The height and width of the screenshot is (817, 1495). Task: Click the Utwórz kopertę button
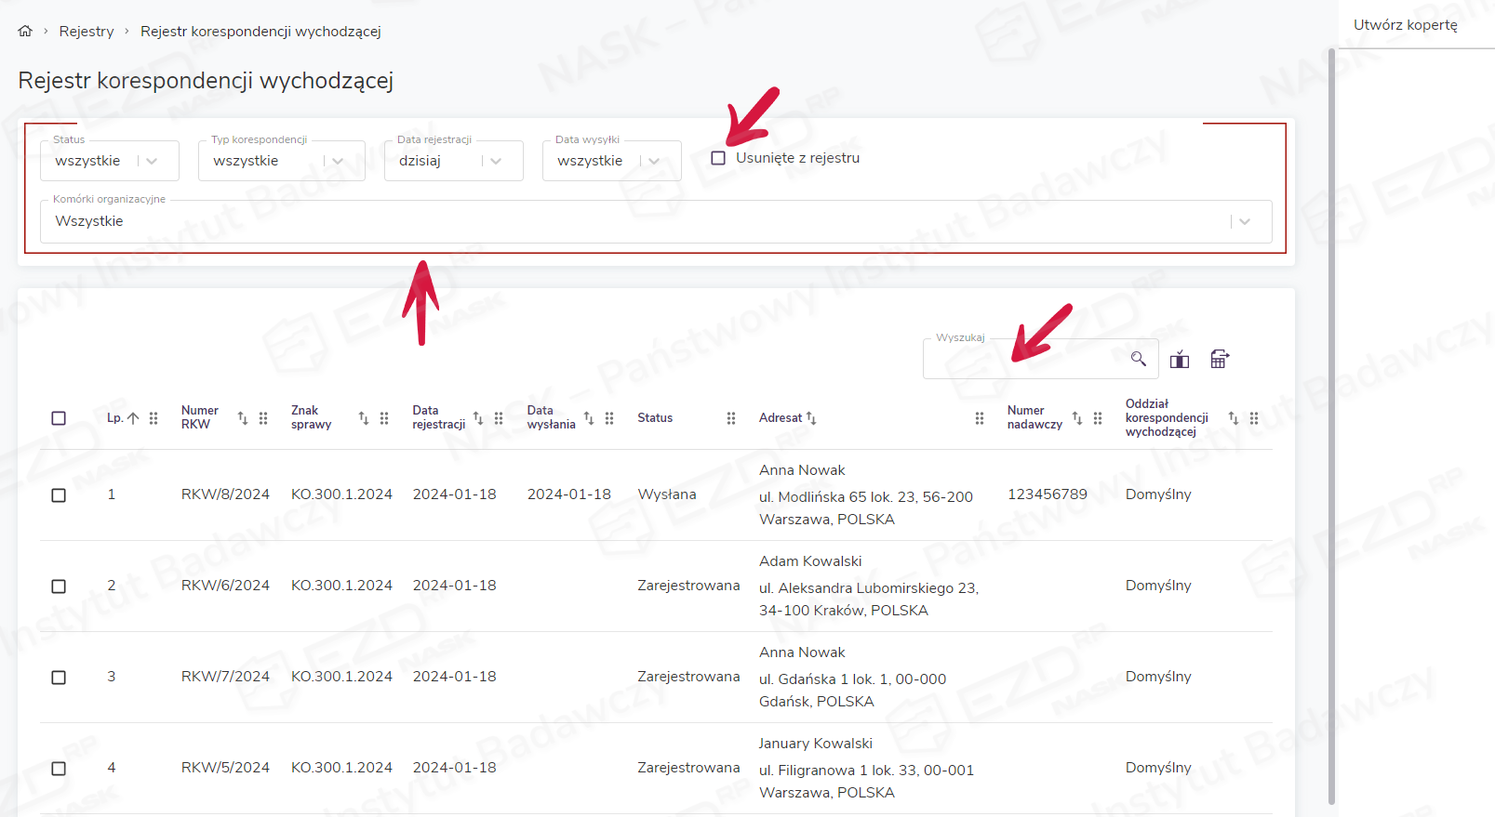[x=1405, y=25]
